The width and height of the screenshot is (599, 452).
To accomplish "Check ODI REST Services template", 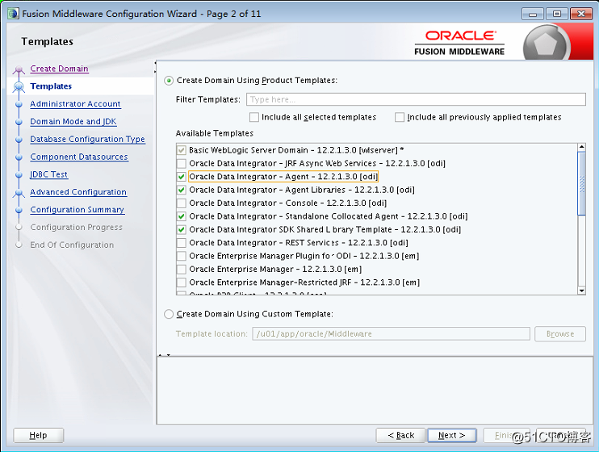I will pyautogui.click(x=182, y=243).
